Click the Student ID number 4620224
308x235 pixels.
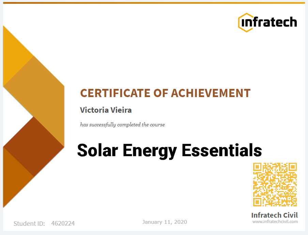(x=63, y=223)
